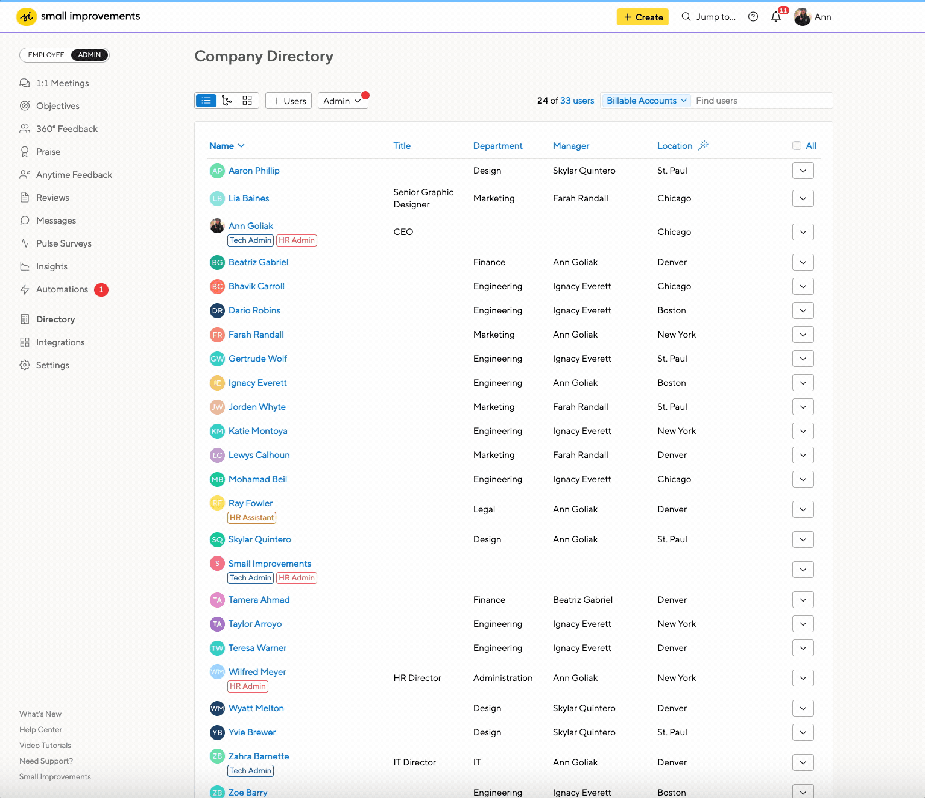Image resolution: width=925 pixels, height=798 pixels.
Task: Click the 1:1 Meetings chat icon
Action: pyautogui.click(x=25, y=83)
